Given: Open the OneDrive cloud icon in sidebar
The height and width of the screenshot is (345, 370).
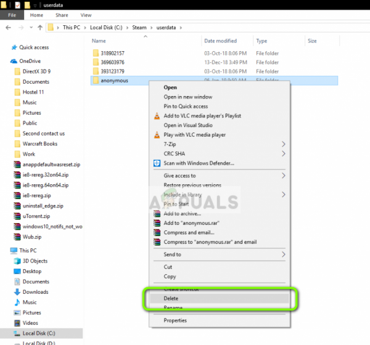Looking at the screenshot, I should 14,61.
